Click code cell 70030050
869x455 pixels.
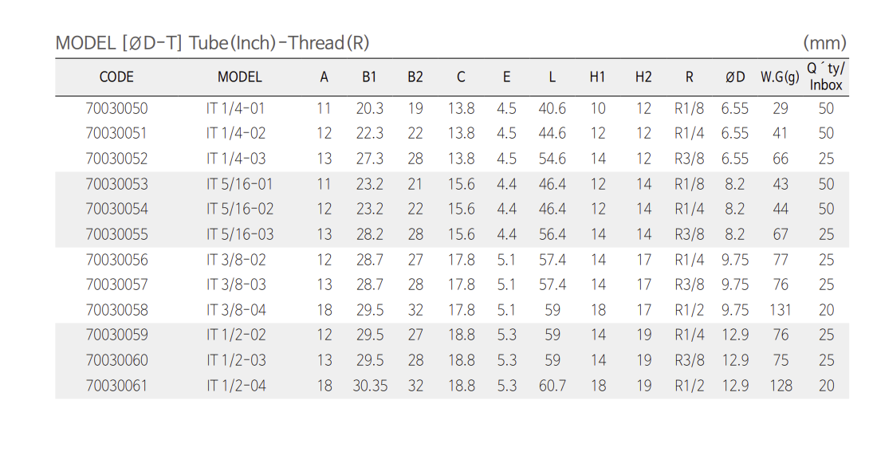tap(116, 108)
